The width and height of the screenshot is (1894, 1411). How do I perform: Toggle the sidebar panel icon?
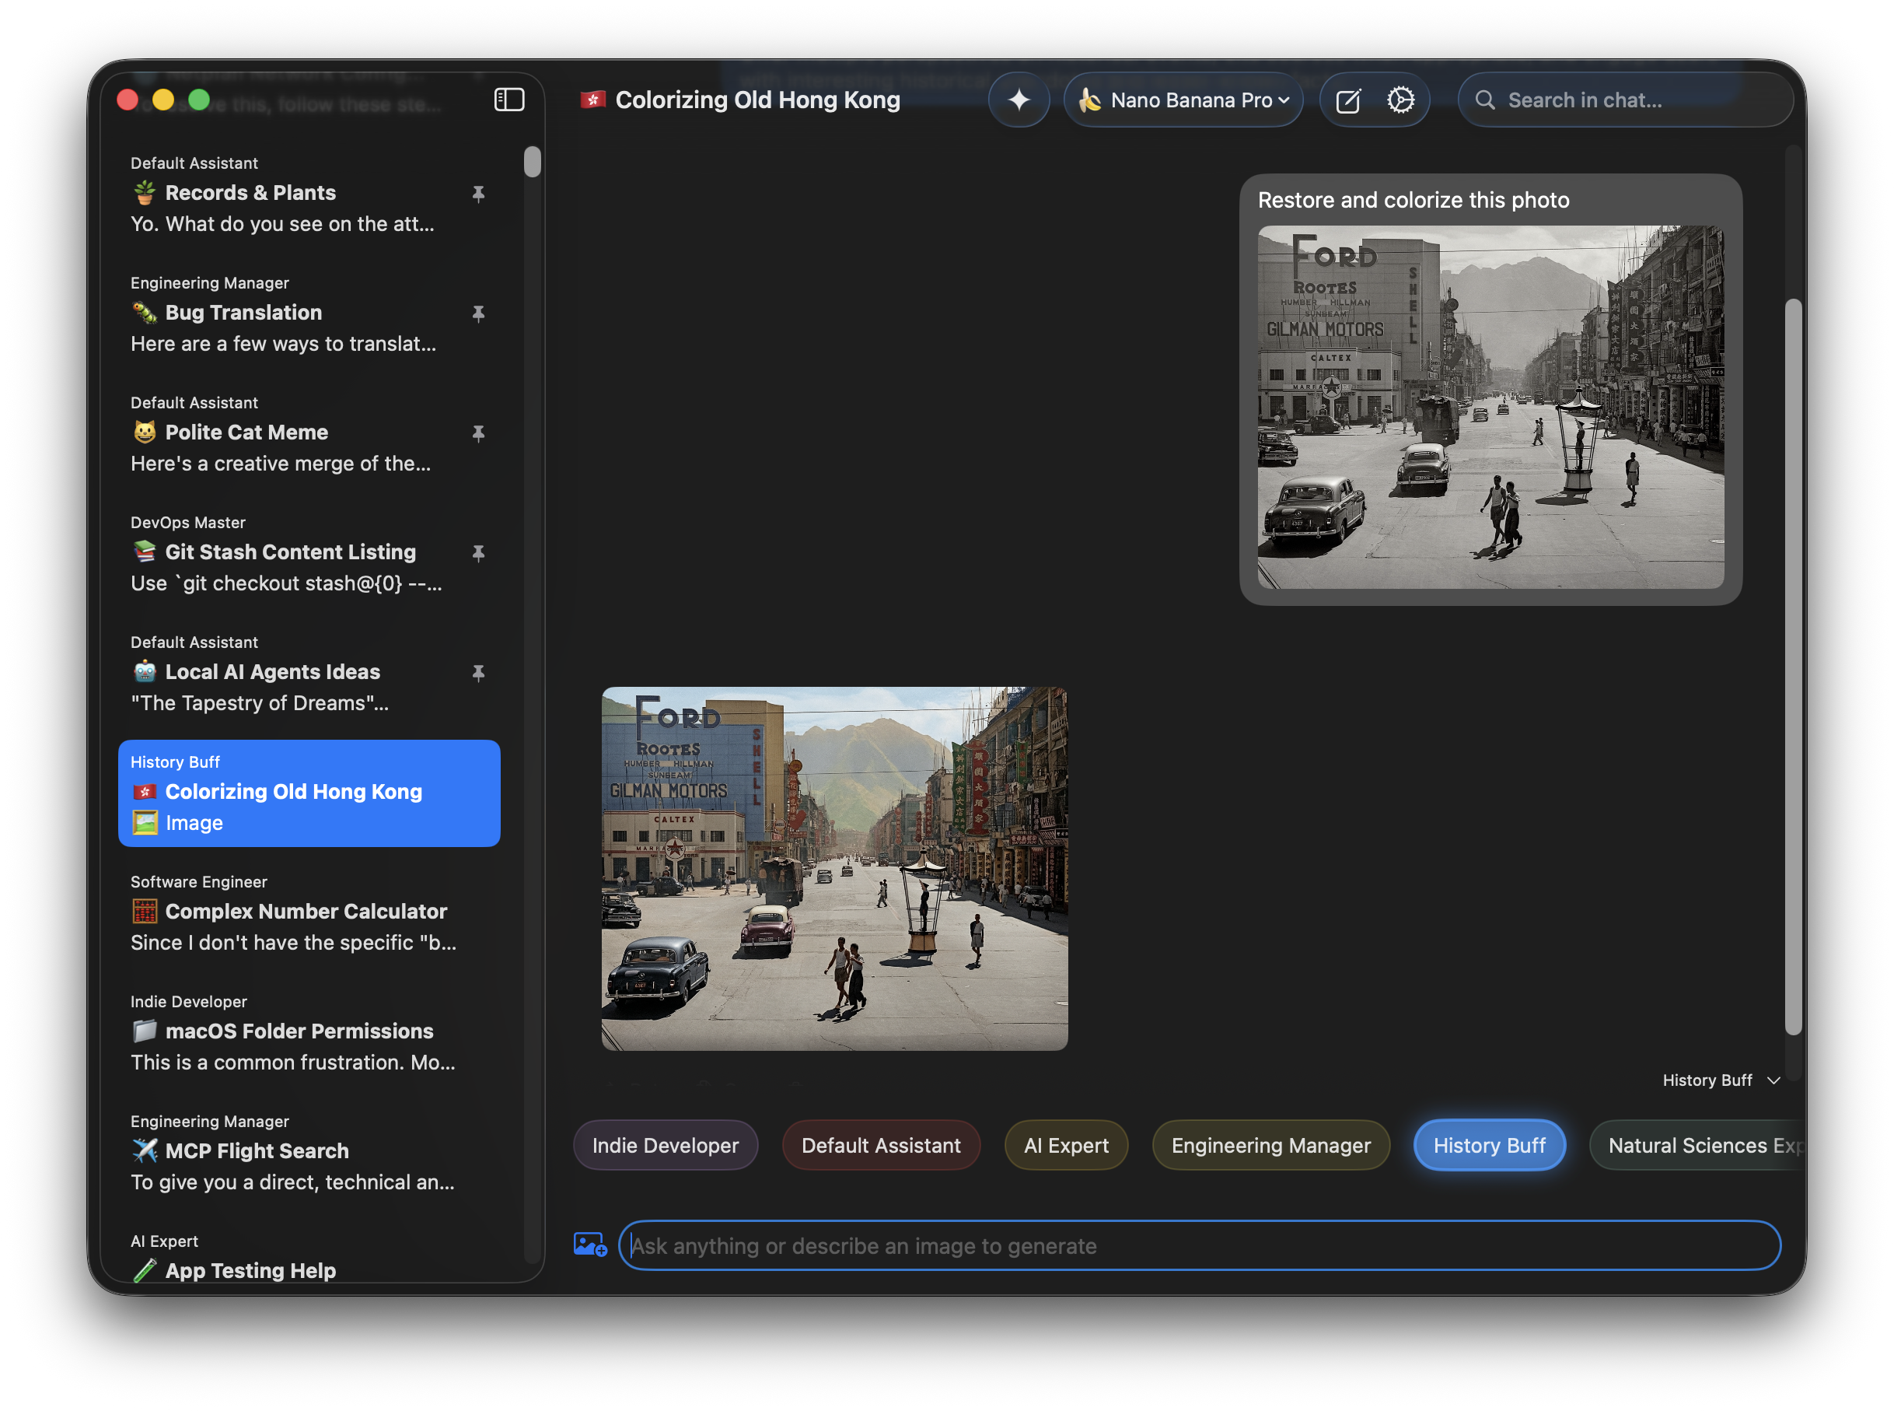(x=508, y=100)
